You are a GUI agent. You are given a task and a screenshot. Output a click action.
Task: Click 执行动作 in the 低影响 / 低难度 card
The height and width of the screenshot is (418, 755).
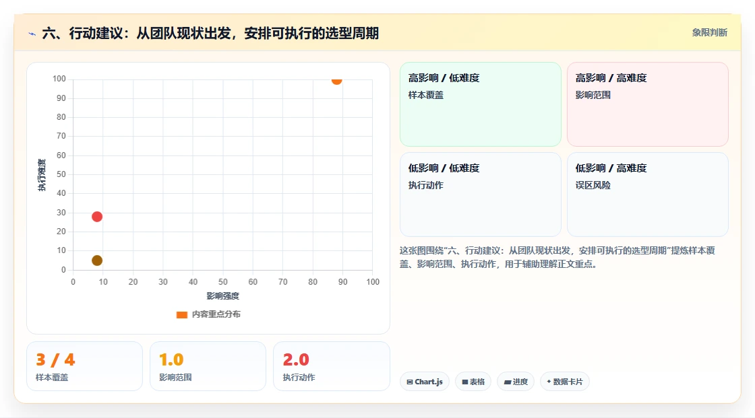pos(425,185)
